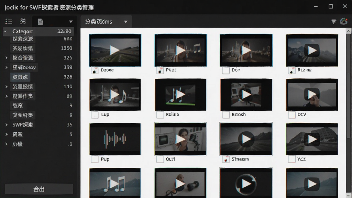This screenshot has height=198, width=352.
Task: Select the SWF探索 row label
Action: click(x=22, y=125)
